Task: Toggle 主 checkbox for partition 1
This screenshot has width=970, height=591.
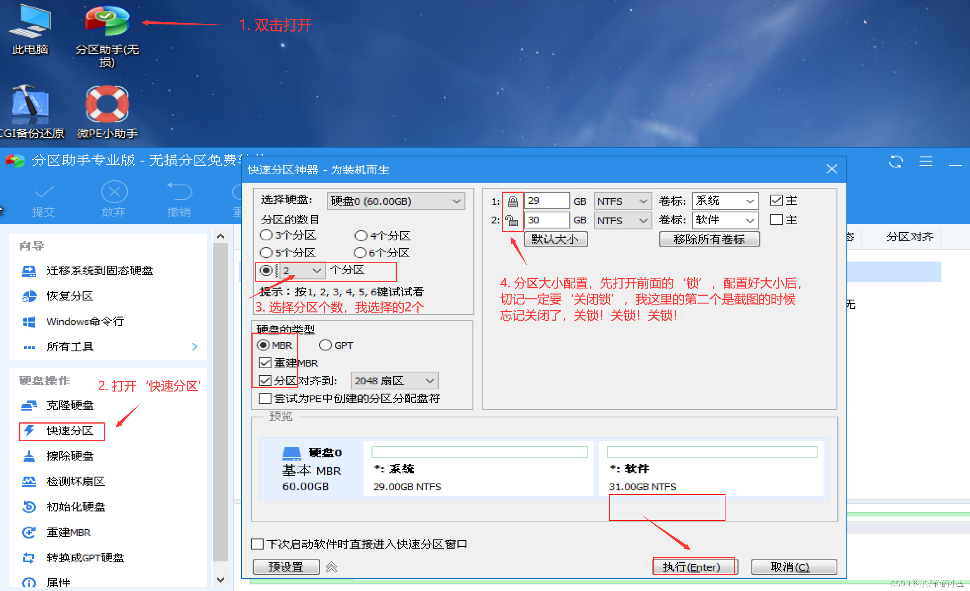Action: pos(776,200)
